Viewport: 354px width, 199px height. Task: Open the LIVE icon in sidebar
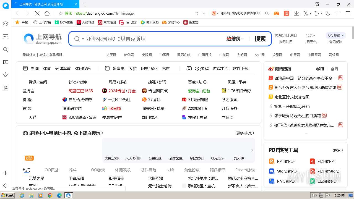pos(5,36)
